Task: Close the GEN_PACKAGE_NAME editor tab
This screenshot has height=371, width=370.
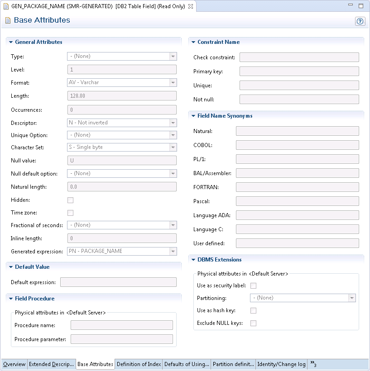Action: (191, 6)
